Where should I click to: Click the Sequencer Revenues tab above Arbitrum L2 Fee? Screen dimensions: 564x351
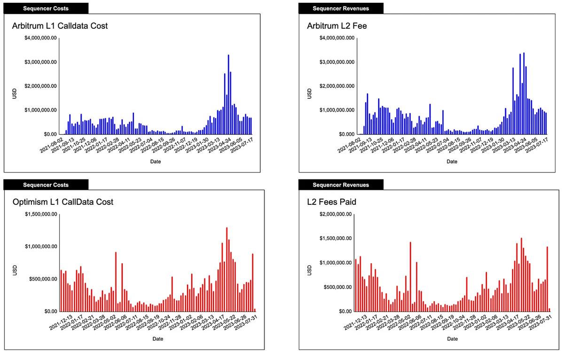(x=341, y=8)
